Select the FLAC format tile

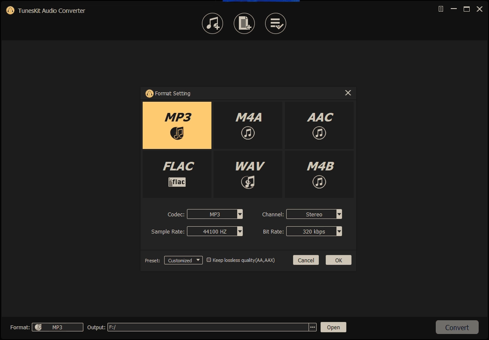[x=177, y=174]
